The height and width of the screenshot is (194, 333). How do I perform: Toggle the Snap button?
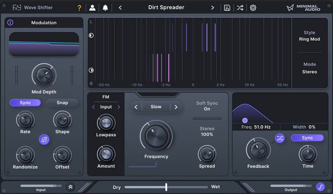(x=62, y=103)
